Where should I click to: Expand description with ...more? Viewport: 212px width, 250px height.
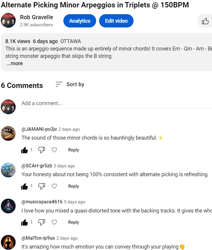click(x=14, y=63)
